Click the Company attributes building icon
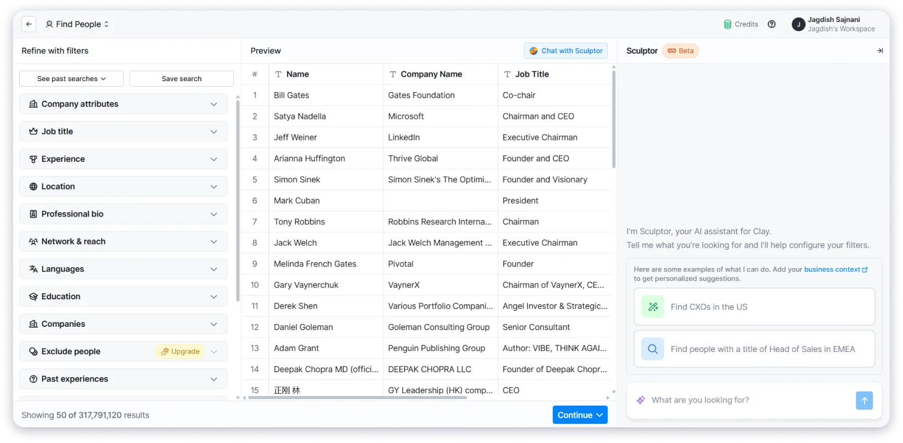Viewport: 903px width, 443px height. coord(33,104)
